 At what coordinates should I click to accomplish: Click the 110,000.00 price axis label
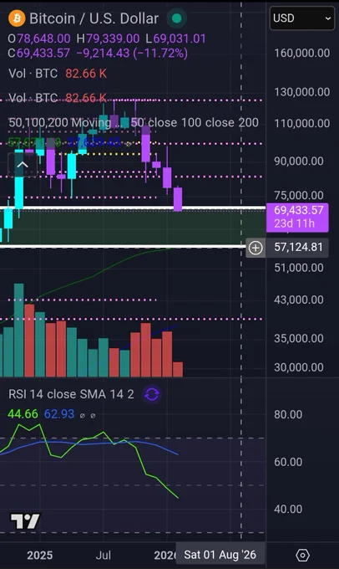tap(302, 123)
